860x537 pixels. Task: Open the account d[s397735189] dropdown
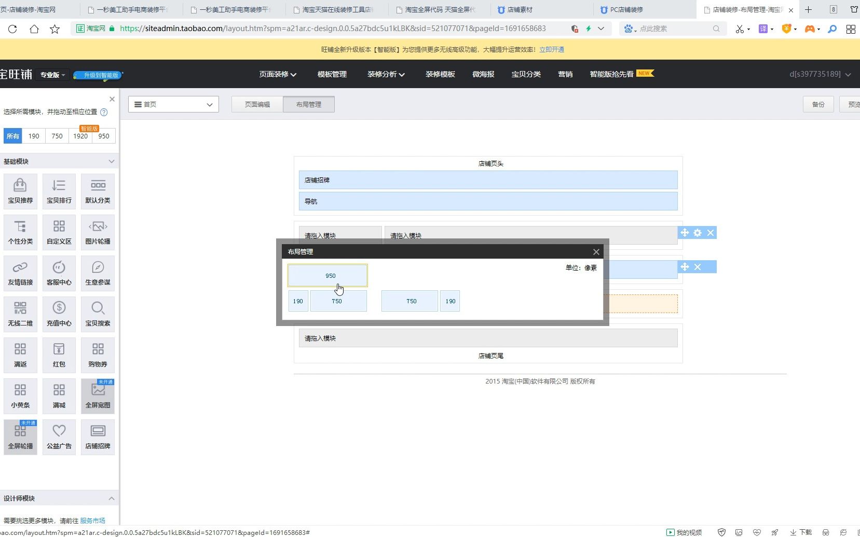pyautogui.click(x=820, y=74)
